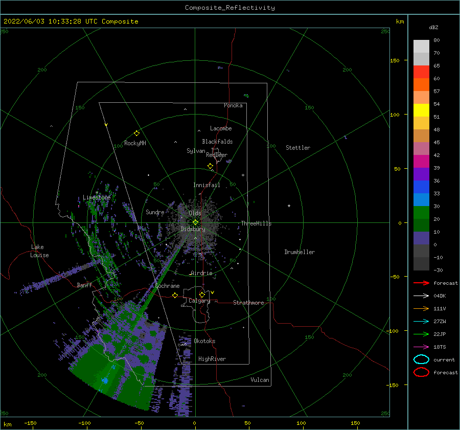Click the Olds town label
This screenshot has width=460, height=430.
click(195, 213)
